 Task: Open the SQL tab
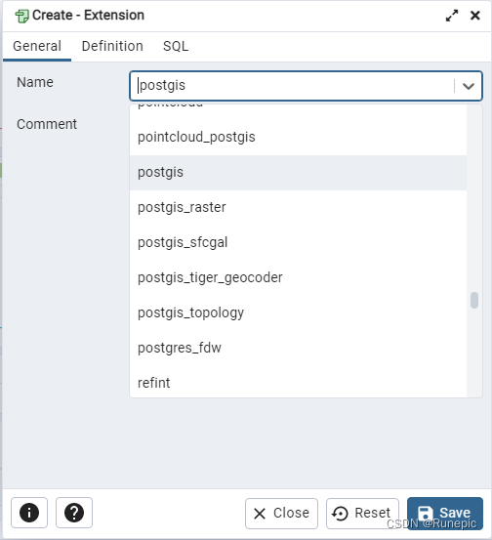click(176, 46)
